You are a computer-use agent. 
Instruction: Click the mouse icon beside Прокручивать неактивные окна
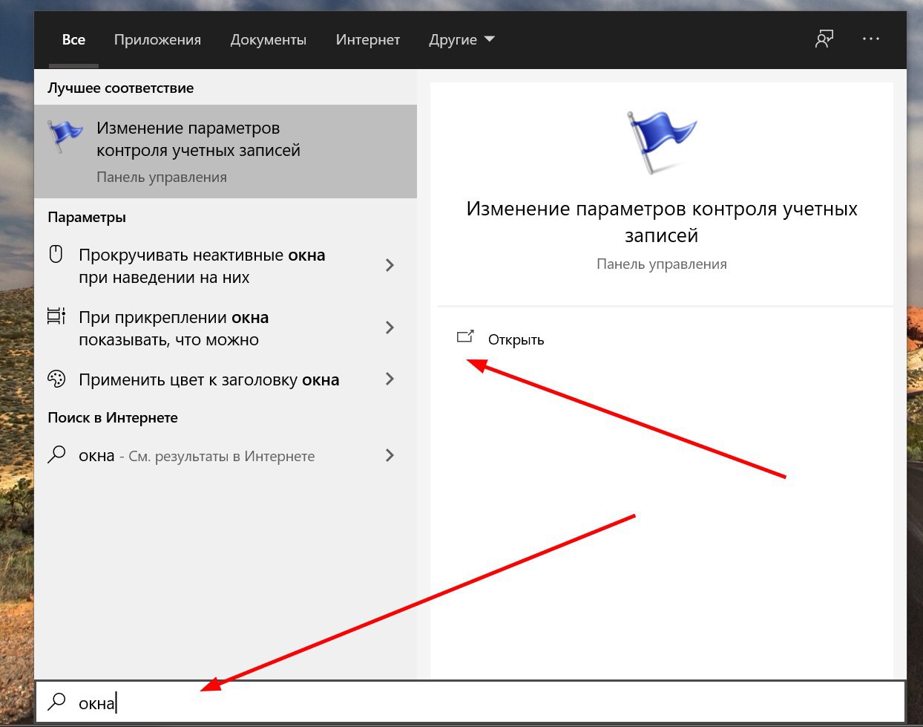pos(56,254)
